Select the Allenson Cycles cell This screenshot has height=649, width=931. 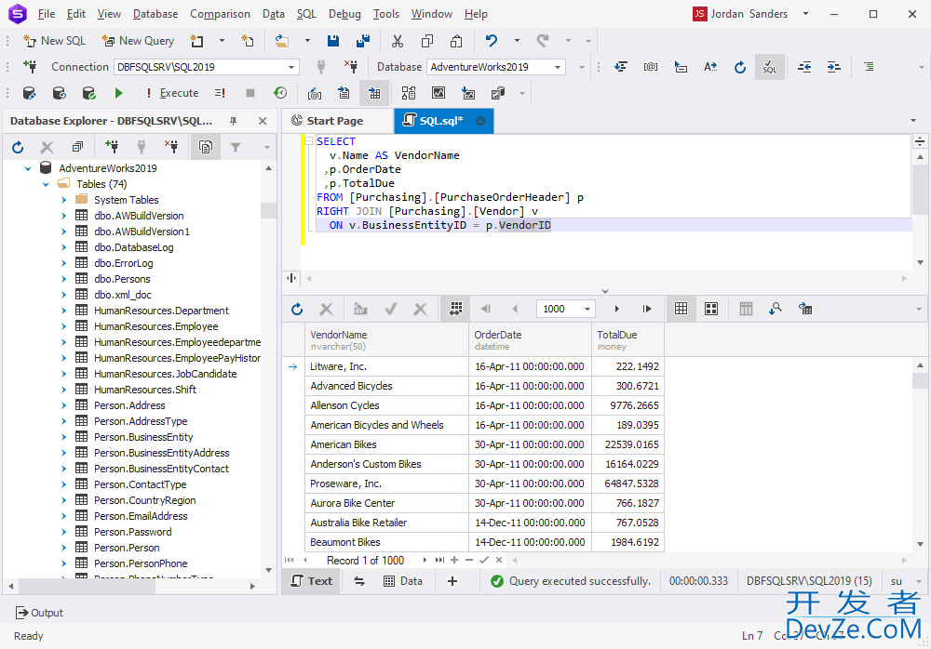[x=387, y=405]
